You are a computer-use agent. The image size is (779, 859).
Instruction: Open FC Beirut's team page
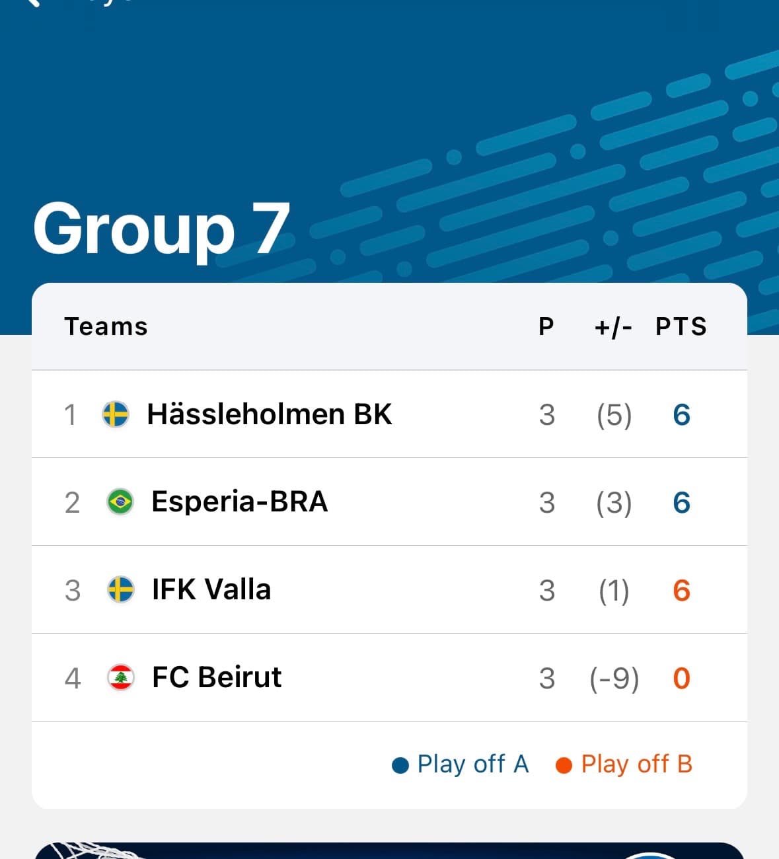(216, 677)
